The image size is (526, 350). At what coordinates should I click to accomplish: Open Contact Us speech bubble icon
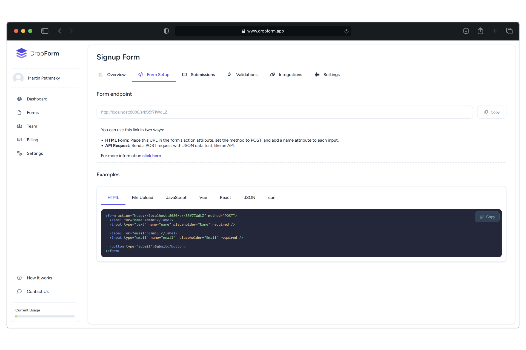19,291
